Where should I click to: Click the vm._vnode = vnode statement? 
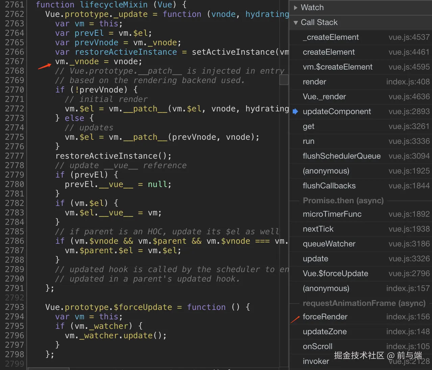[x=99, y=61]
